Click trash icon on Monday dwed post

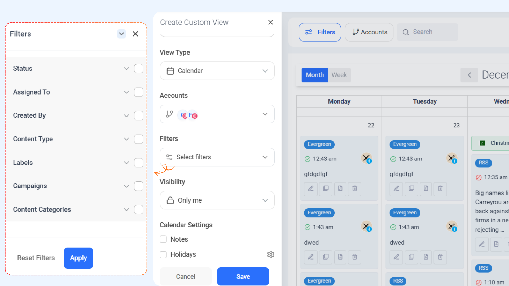point(354,257)
